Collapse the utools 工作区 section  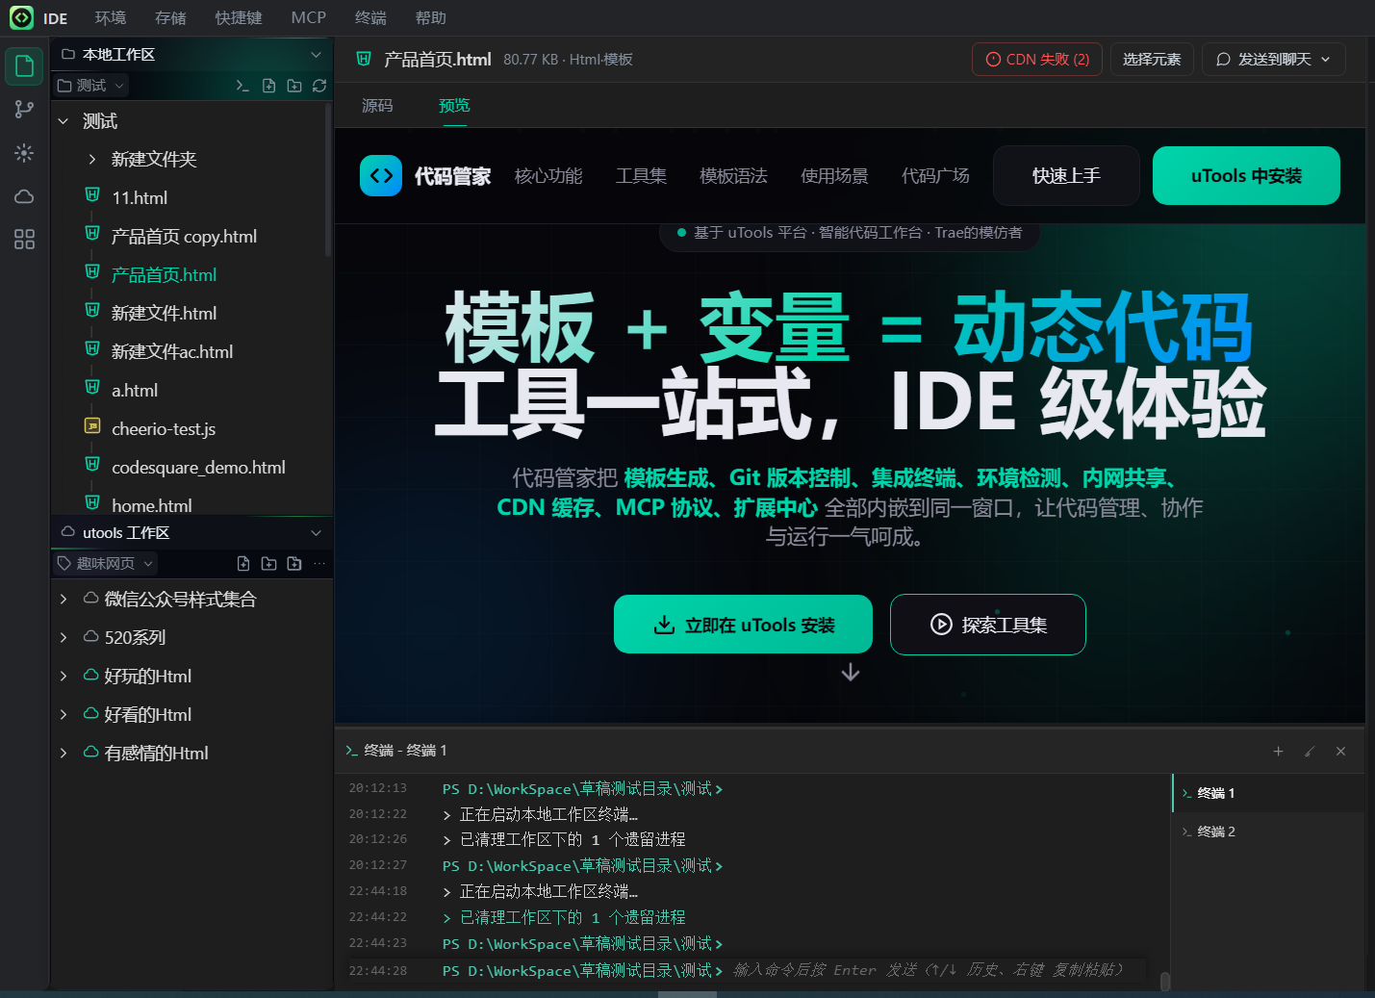316,533
